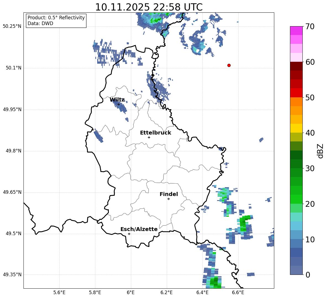327x298 pixels.
Task: Select the Findel city label
Action: click(x=169, y=194)
